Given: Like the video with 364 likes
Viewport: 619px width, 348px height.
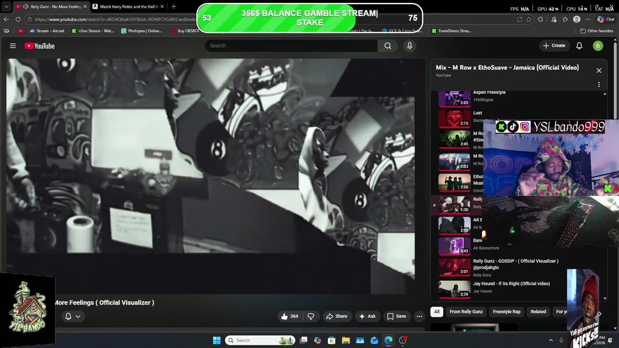Looking at the screenshot, I should [x=290, y=316].
